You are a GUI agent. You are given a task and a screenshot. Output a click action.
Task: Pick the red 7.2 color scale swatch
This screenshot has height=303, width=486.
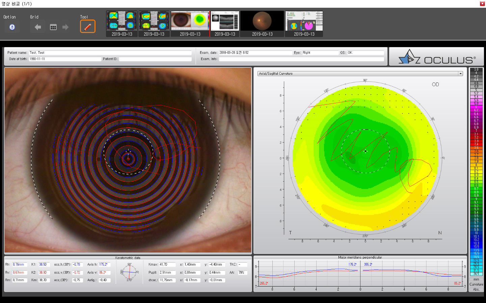click(476, 137)
